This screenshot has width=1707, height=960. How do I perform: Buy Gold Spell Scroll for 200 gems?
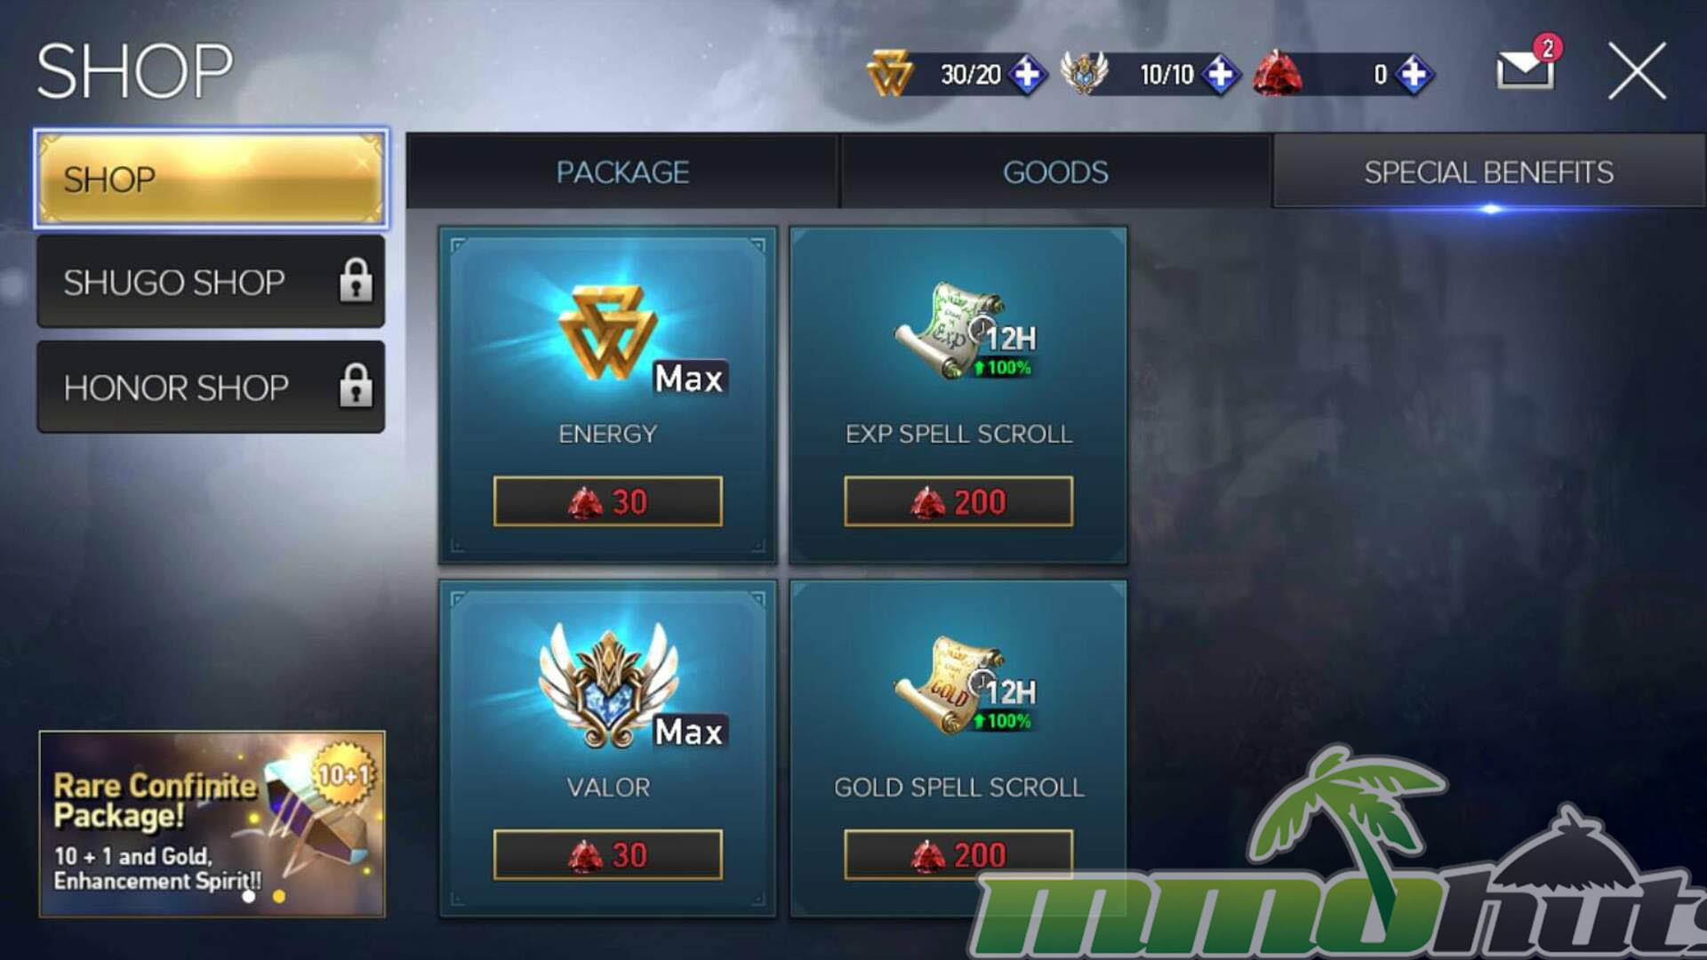coord(958,855)
